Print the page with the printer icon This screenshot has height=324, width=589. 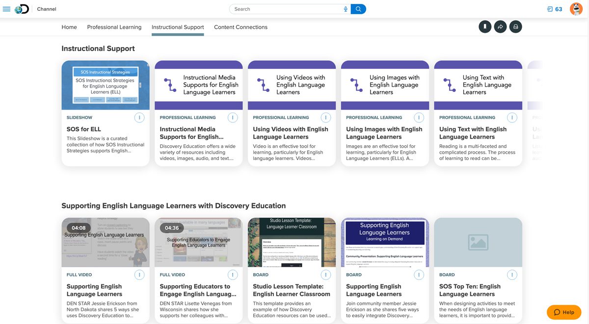click(515, 27)
